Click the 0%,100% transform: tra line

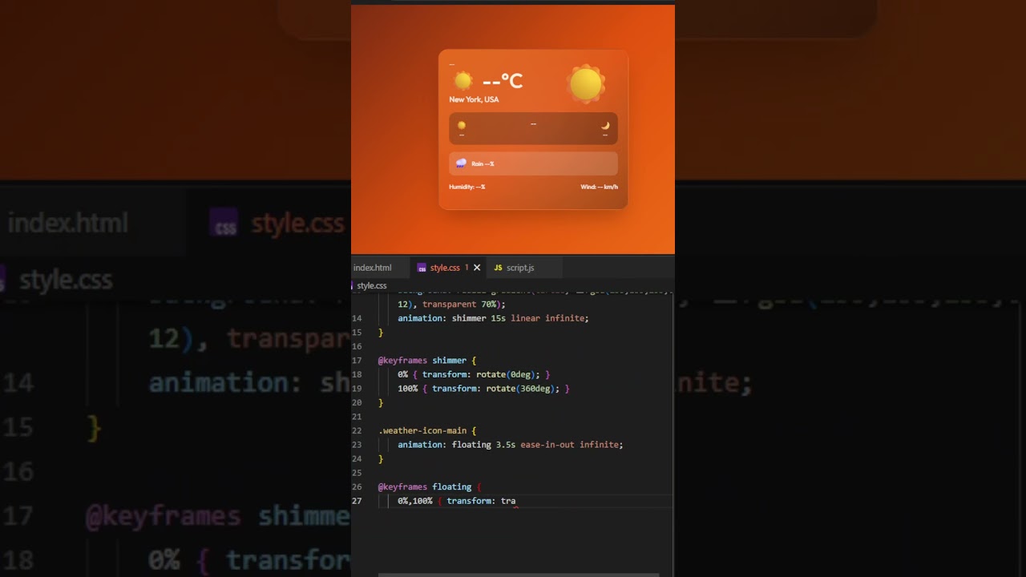pos(457,501)
